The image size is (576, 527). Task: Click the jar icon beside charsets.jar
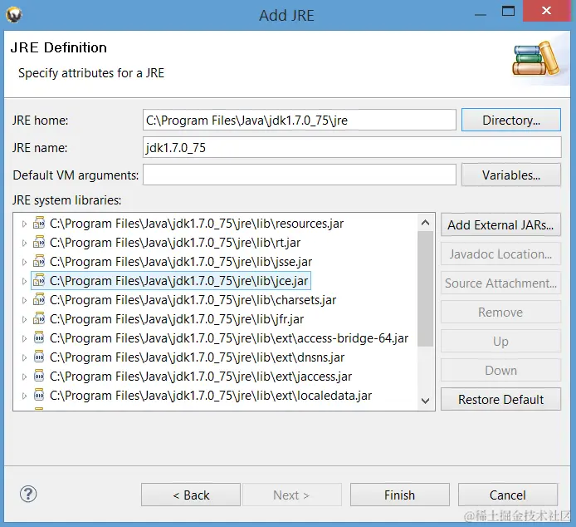tap(39, 299)
